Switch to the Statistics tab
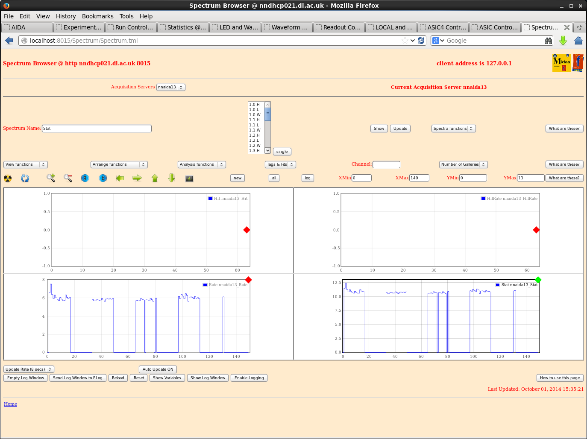The height and width of the screenshot is (439, 587). [x=183, y=27]
